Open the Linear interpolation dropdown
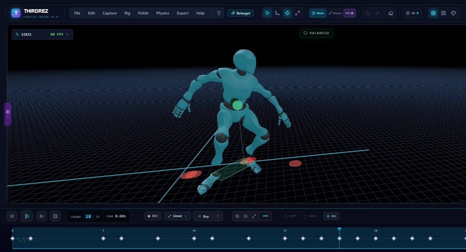The width and height of the screenshot is (466, 252). point(177,216)
